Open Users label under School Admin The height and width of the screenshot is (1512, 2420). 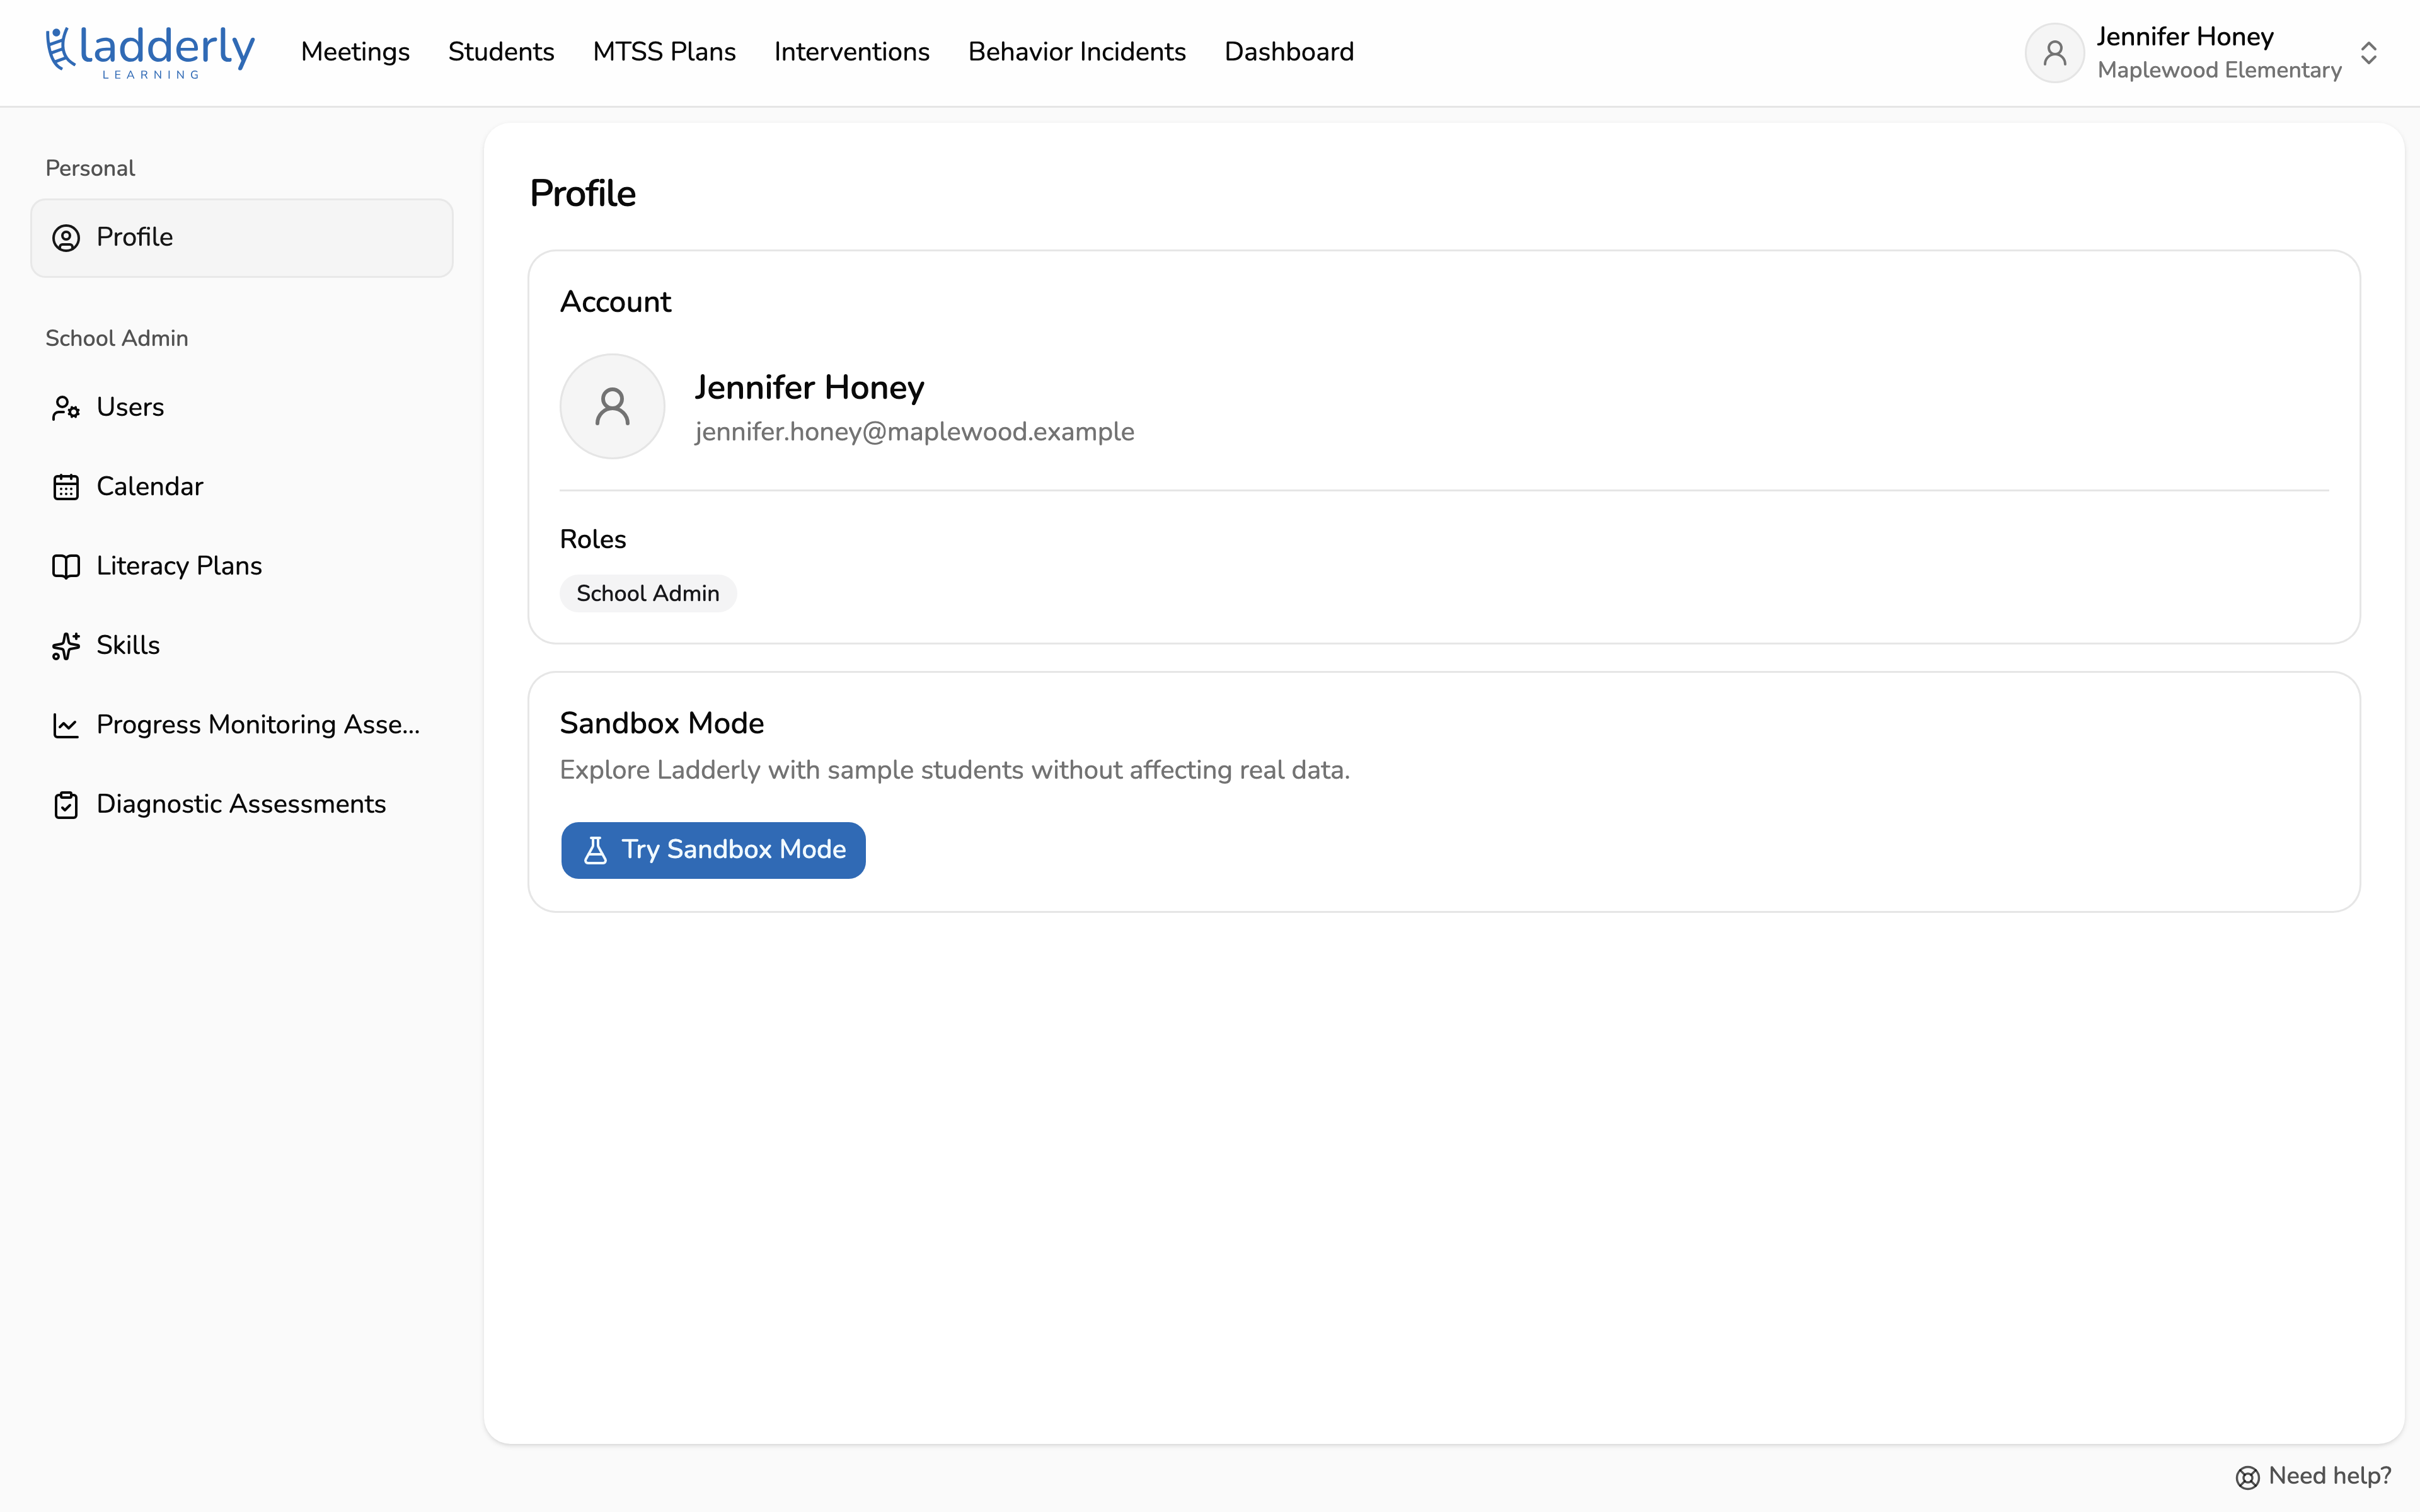(130, 407)
